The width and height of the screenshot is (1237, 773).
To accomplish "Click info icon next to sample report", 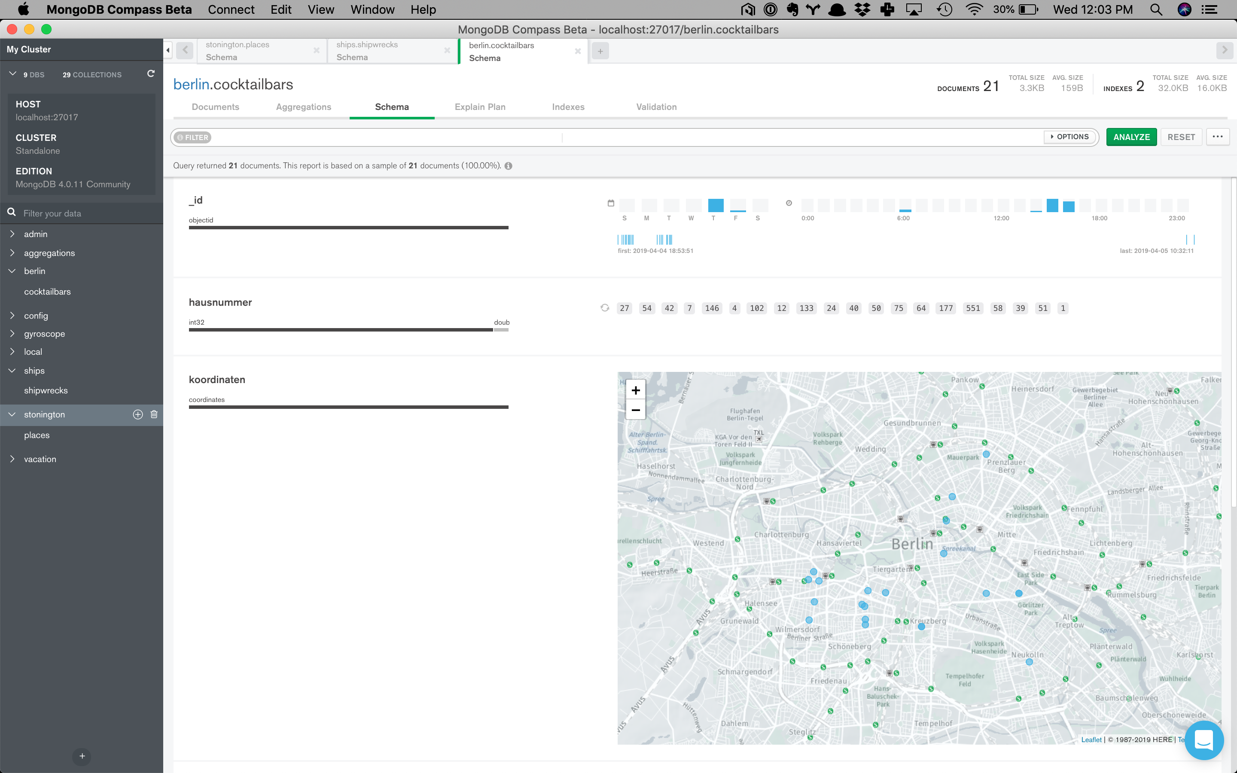I will [x=509, y=166].
